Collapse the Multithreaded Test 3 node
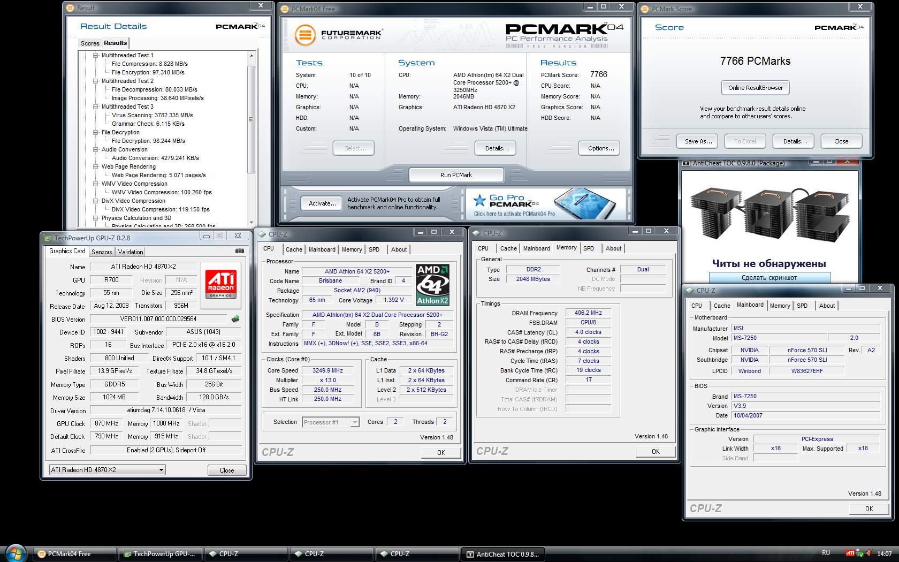Viewport: 899px width, 562px height. coord(96,107)
